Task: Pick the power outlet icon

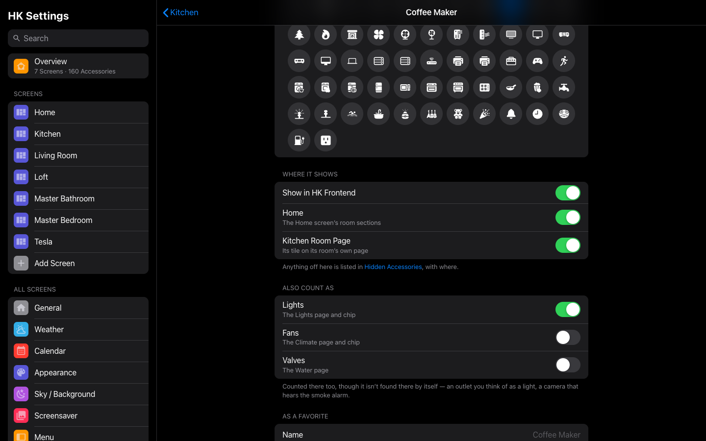Action: pos(326,140)
